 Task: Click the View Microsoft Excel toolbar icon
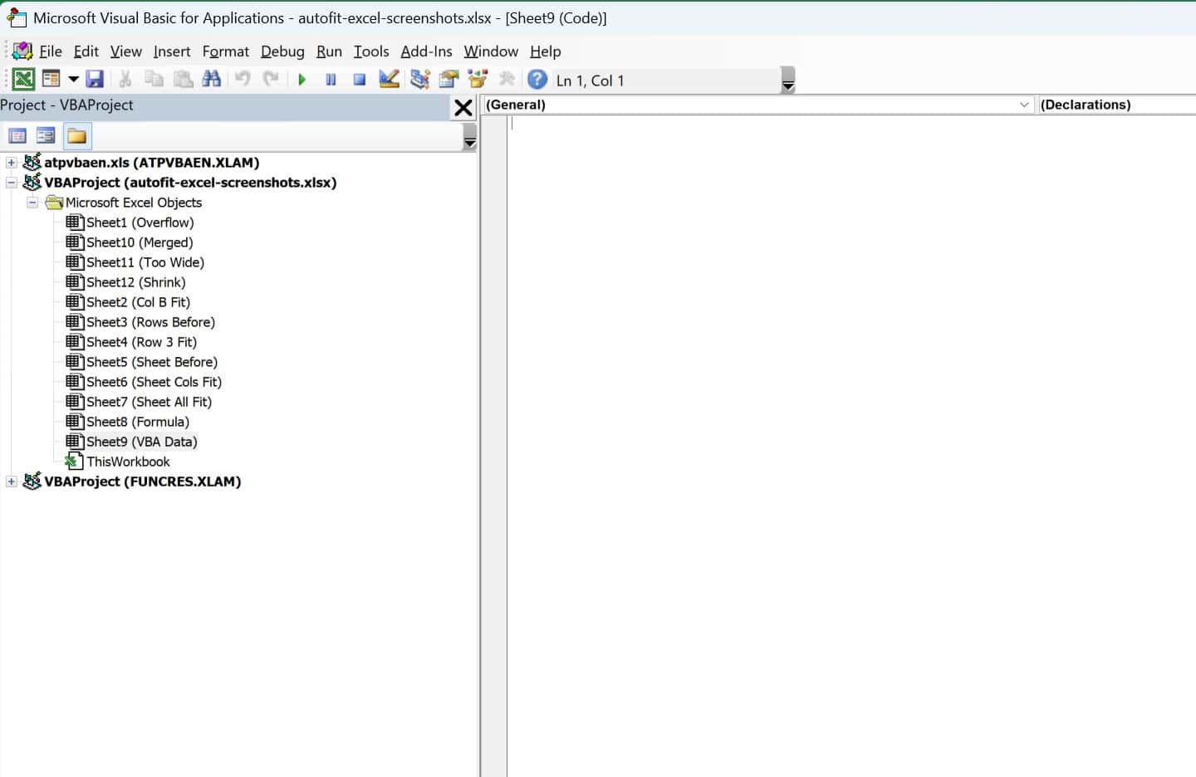tap(23, 80)
